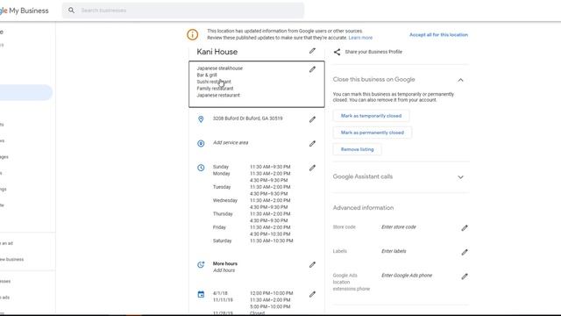Click Add service area text
This screenshot has width=561, height=316.
click(x=231, y=142)
